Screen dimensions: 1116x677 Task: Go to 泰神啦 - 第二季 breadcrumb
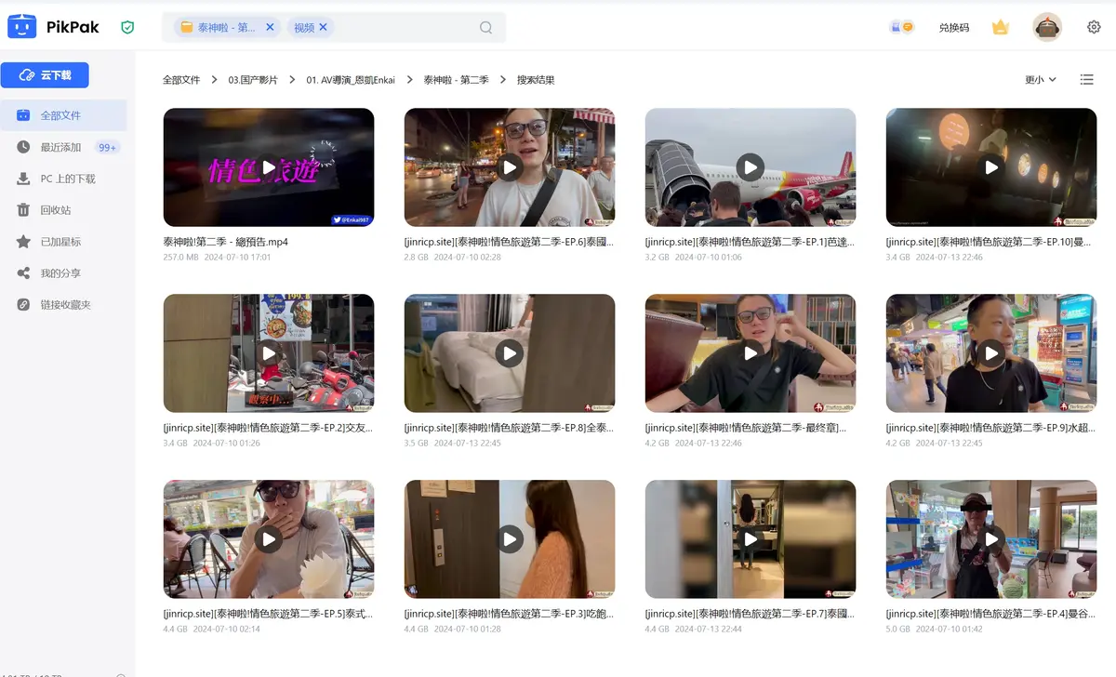click(456, 80)
